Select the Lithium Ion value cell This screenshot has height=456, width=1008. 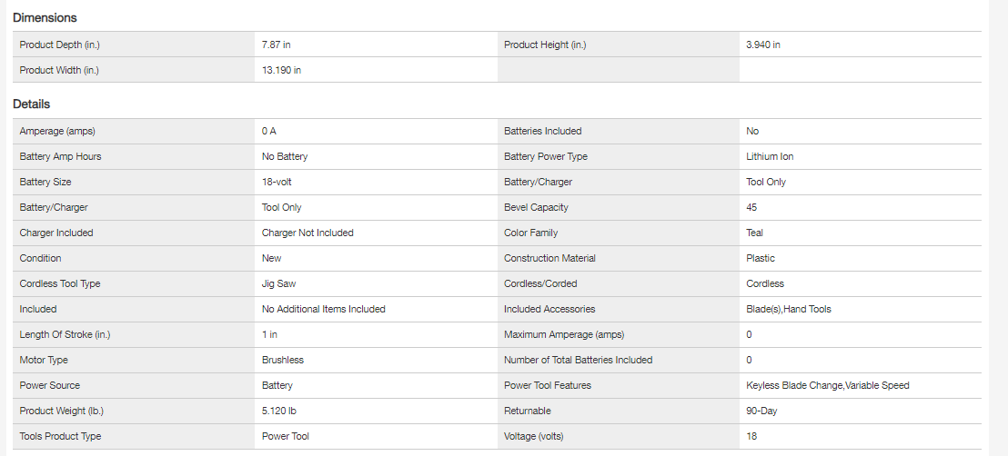[770, 156]
